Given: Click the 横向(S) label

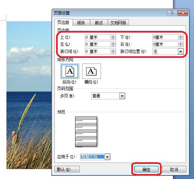Looking at the screenshot, I should (91, 82).
